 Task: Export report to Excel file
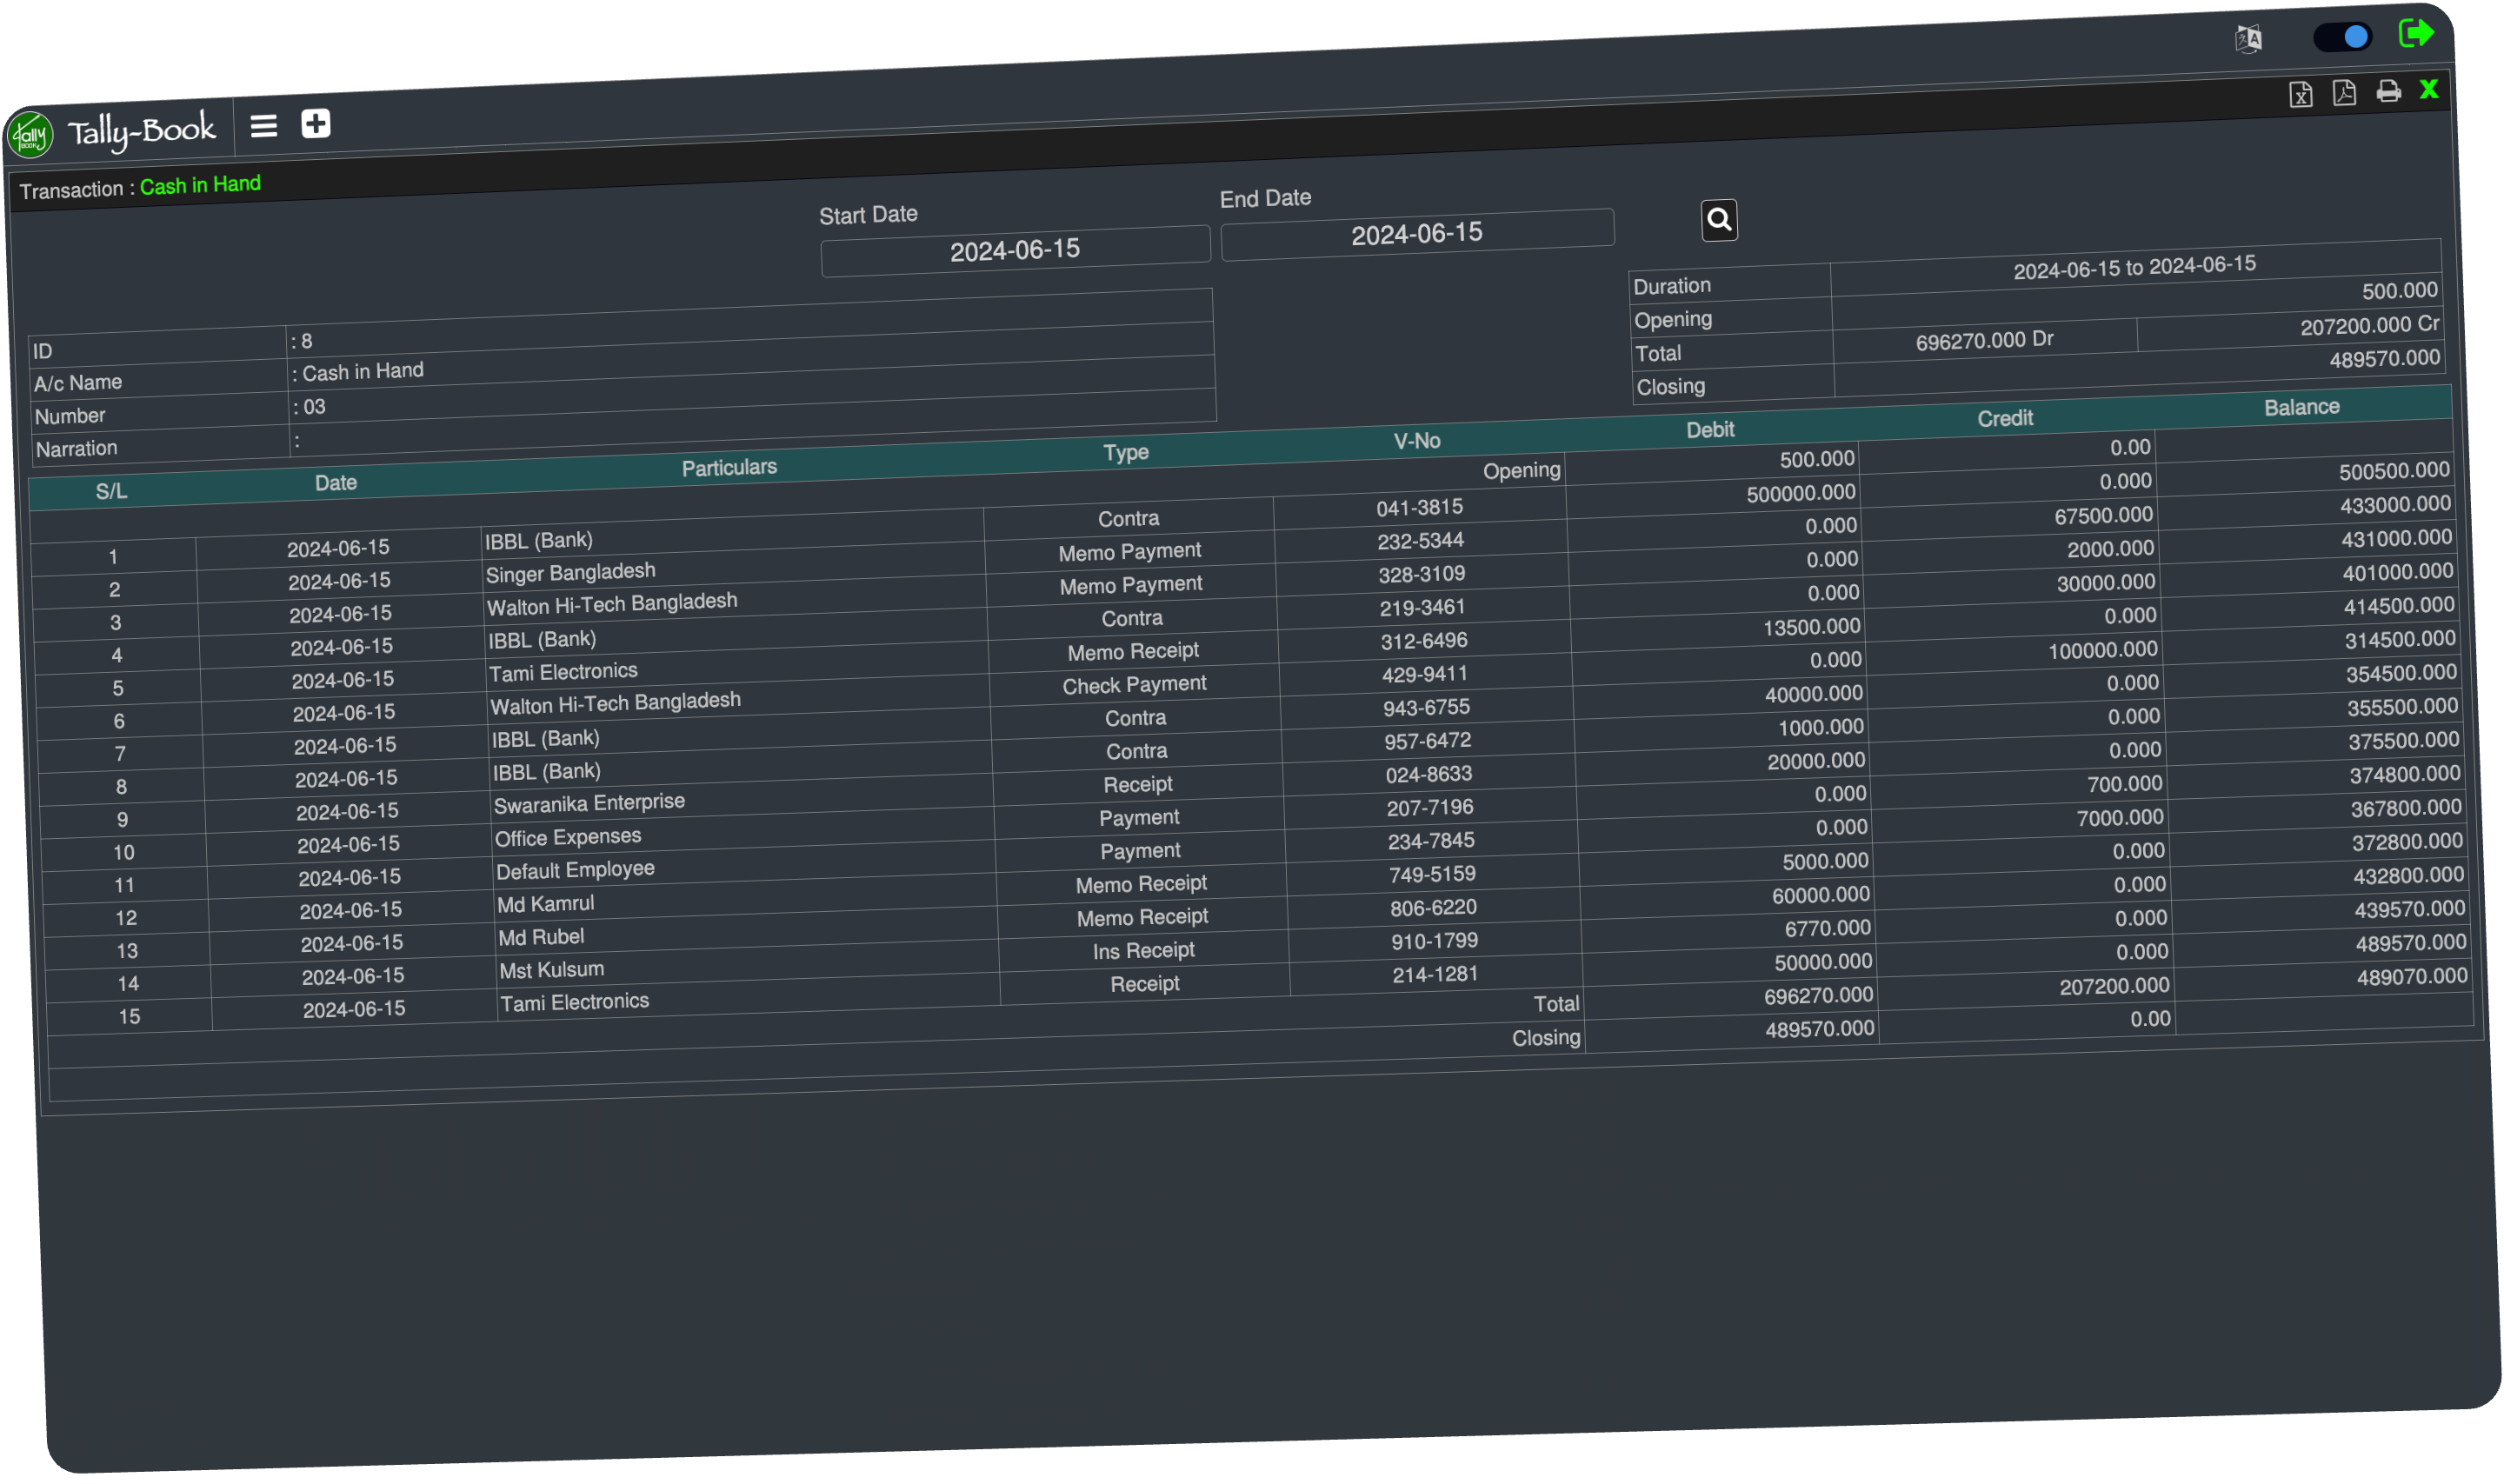2300,94
